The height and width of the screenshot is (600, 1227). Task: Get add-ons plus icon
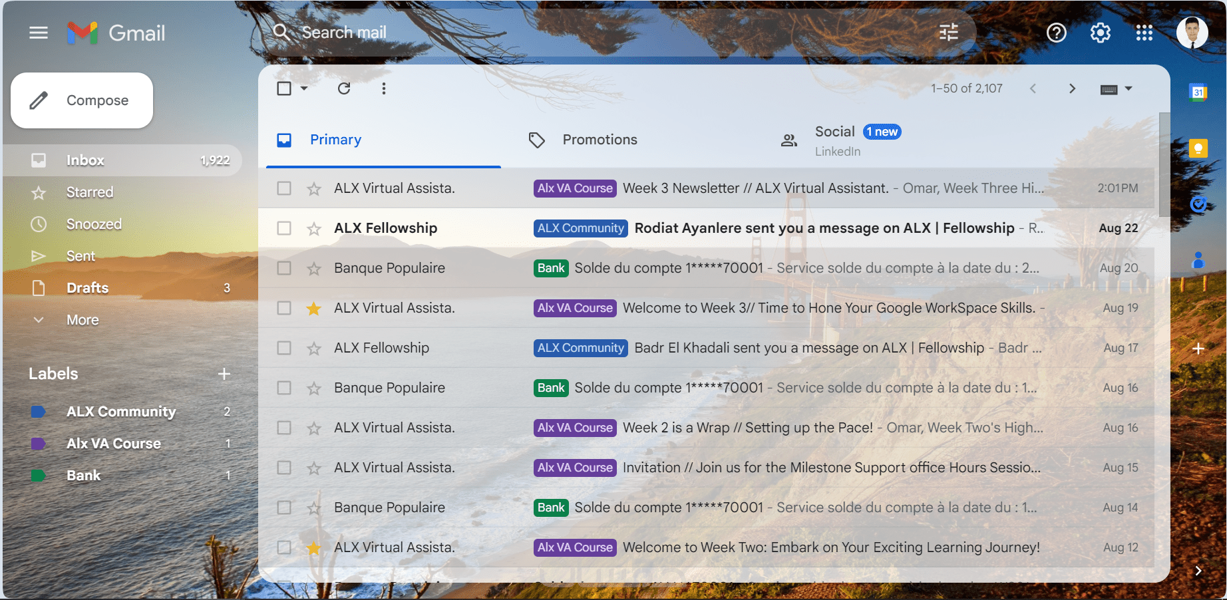tap(1198, 349)
